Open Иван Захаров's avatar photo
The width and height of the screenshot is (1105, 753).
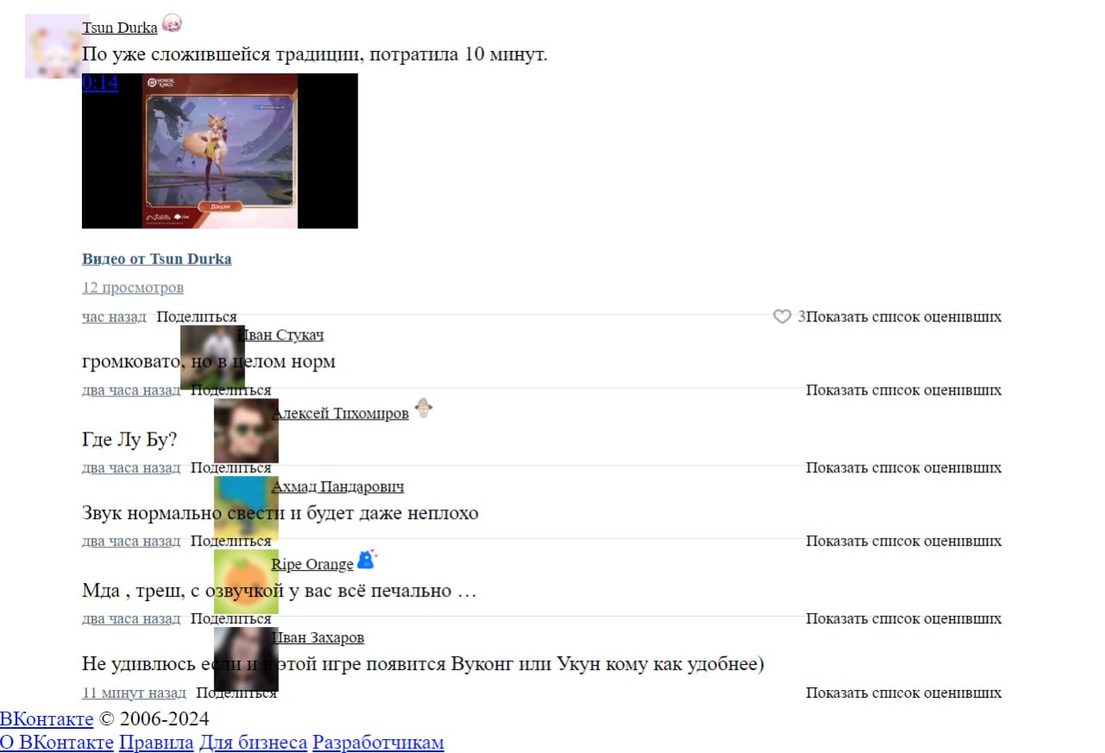246,659
